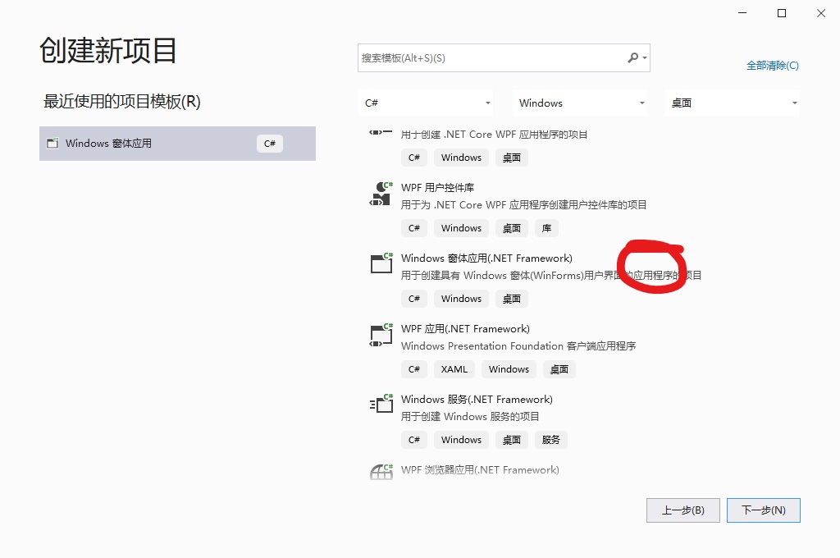
Task: Choose the Windows 服务(.NET Framework) template icon
Action: pos(381,404)
